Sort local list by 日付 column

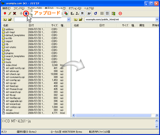click(x=36, y=25)
